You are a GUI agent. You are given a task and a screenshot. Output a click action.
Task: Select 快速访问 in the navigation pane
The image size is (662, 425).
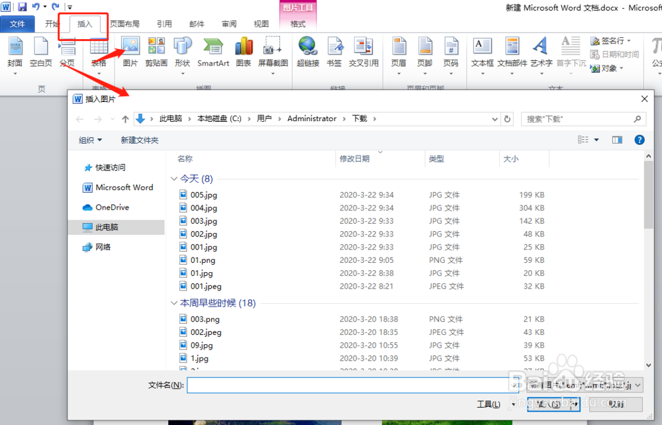(x=105, y=167)
